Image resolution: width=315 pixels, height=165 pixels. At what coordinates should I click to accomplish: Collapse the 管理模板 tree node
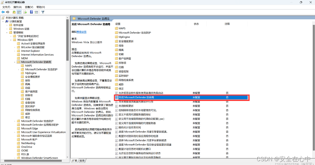tap(7, 32)
